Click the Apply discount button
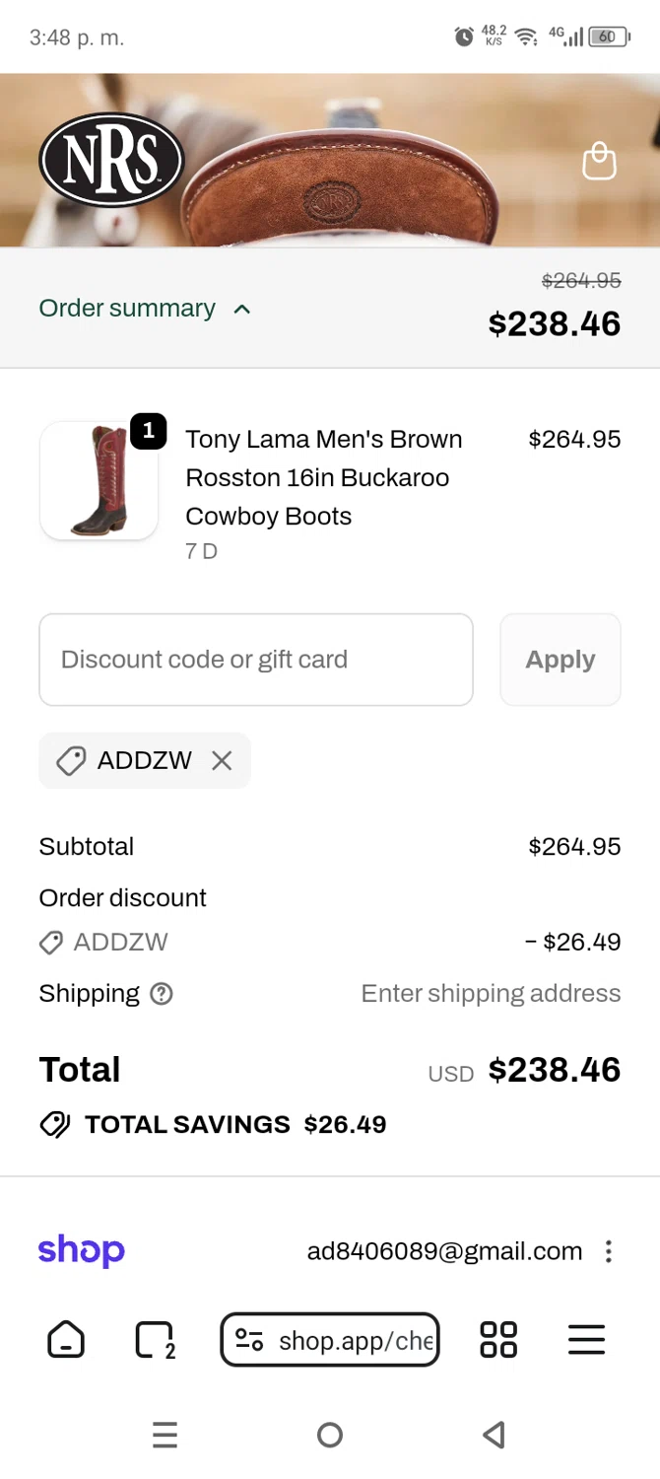Image resolution: width=660 pixels, height=1479 pixels. click(x=560, y=660)
